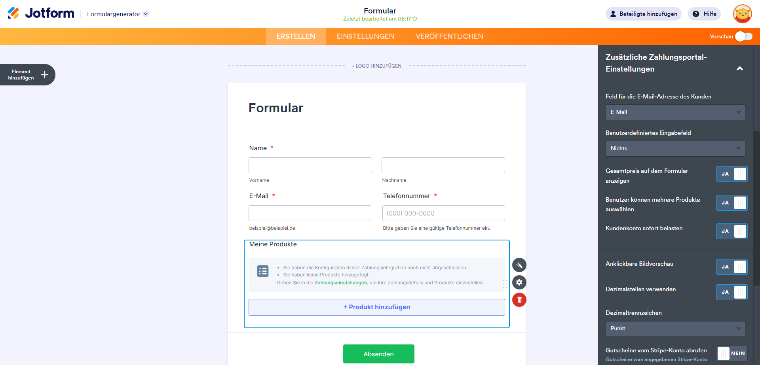The height and width of the screenshot is (365, 760).
Task: Open field properties gear icon
Action: pyautogui.click(x=519, y=282)
